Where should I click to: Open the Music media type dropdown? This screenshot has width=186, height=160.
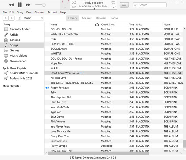pos(30,18)
